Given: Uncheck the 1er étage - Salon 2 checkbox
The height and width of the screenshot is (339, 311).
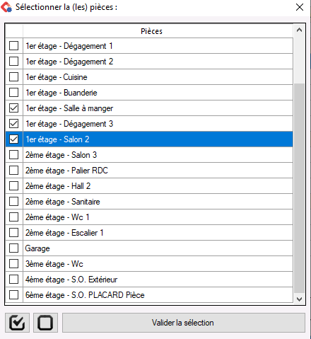Looking at the screenshot, I should 13,139.
